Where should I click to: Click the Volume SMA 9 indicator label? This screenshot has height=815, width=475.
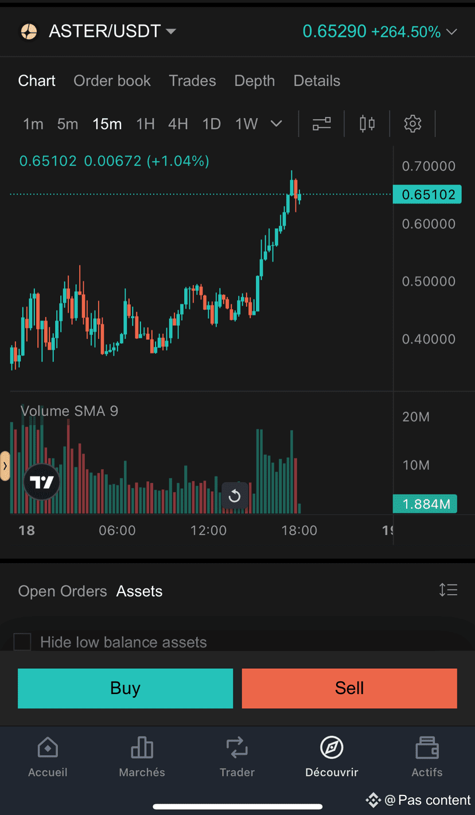coord(69,411)
